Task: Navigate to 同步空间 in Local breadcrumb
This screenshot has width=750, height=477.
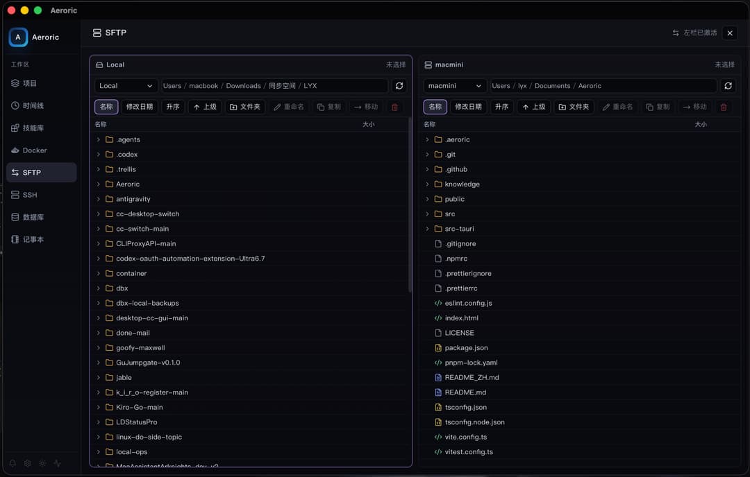Action: pyautogui.click(x=282, y=86)
